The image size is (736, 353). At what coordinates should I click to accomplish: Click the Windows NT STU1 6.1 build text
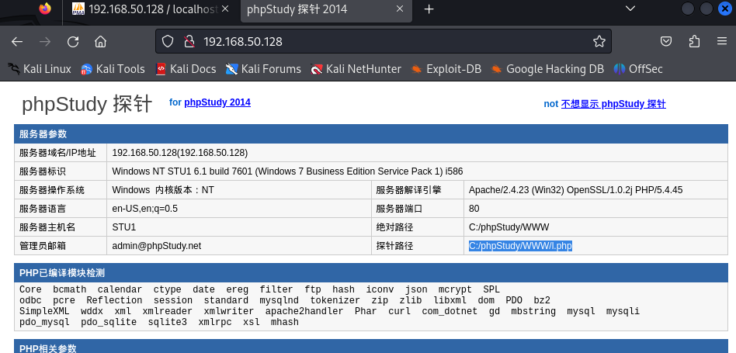pyautogui.click(x=288, y=171)
